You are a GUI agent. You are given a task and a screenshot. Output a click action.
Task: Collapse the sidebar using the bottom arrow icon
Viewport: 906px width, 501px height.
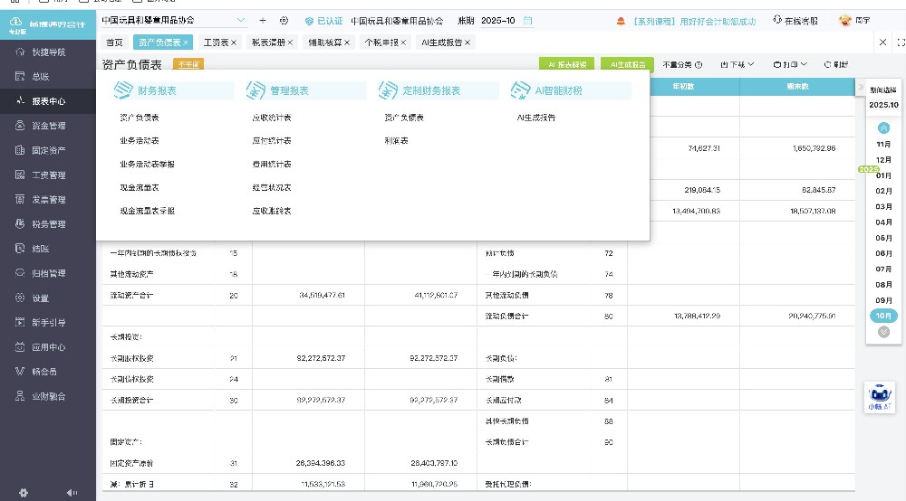tap(72, 492)
